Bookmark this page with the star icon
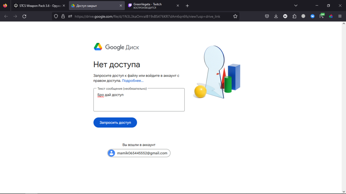The image size is (346, 194). pyautogui.click(x=235, y=16)
